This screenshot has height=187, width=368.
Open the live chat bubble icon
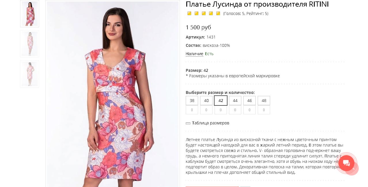[346, 163]
